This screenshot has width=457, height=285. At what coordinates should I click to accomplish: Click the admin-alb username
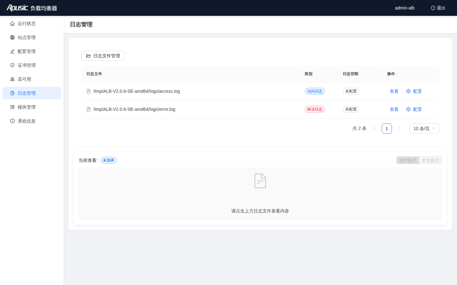[405, 8]
